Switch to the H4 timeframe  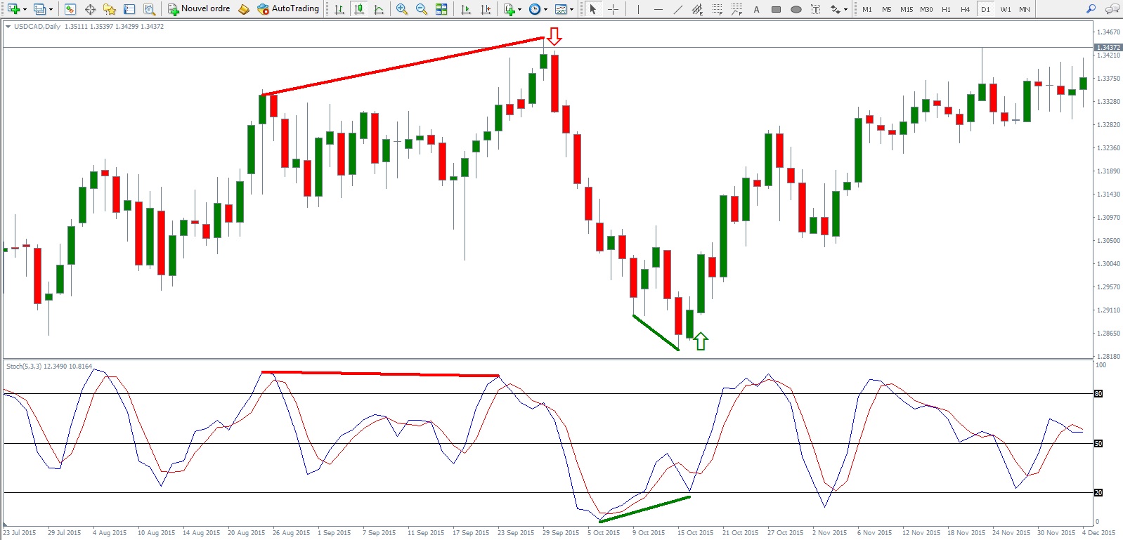pos(965,9)
